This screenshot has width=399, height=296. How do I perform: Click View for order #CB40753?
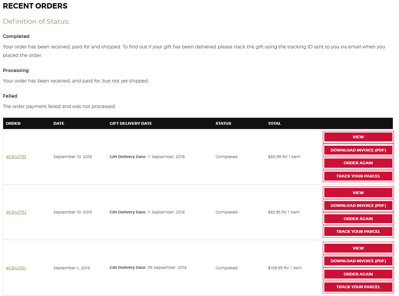click(358, 137)
